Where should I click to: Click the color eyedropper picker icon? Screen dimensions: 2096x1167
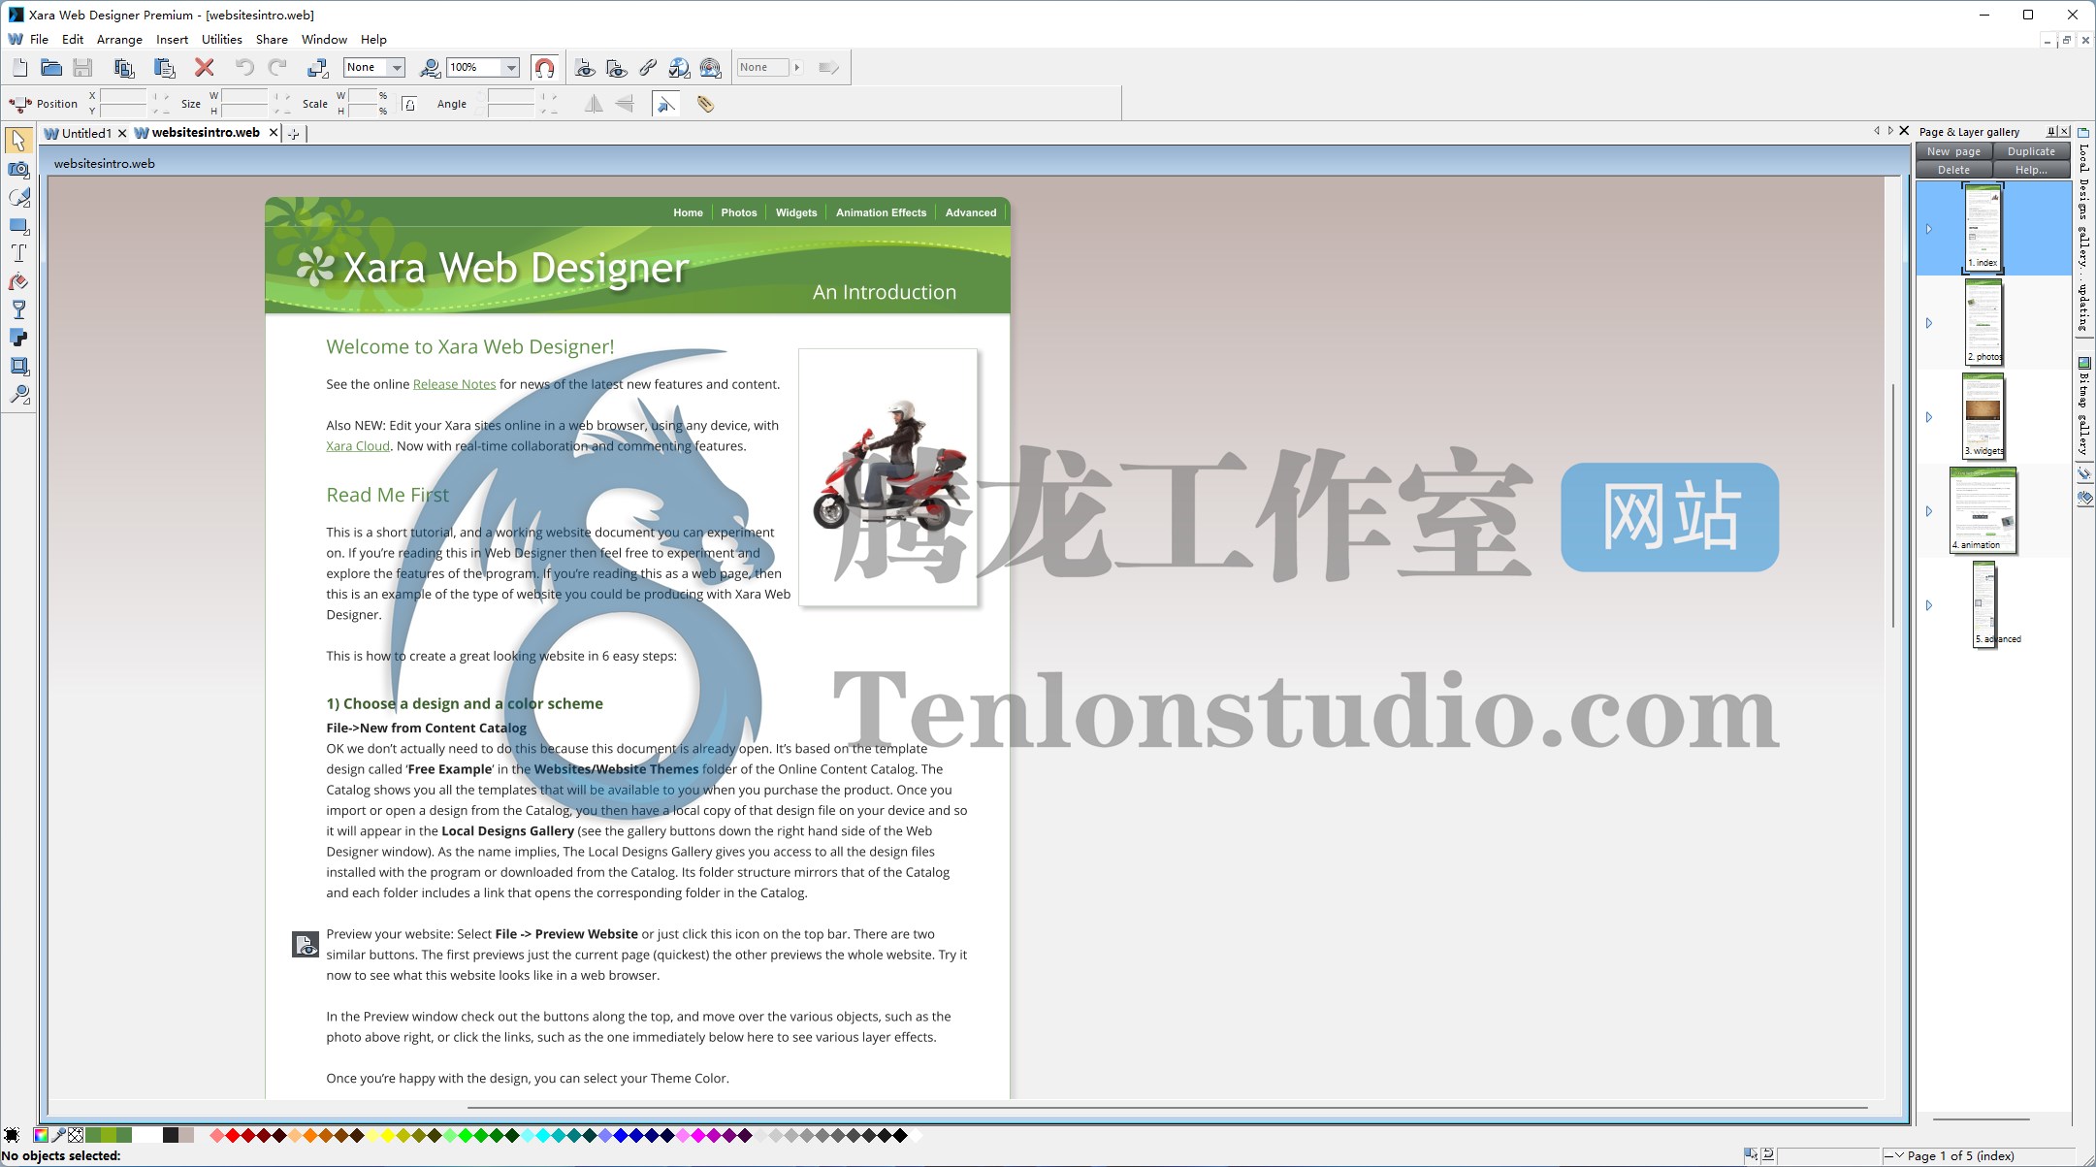click(x=58, y=1135)
